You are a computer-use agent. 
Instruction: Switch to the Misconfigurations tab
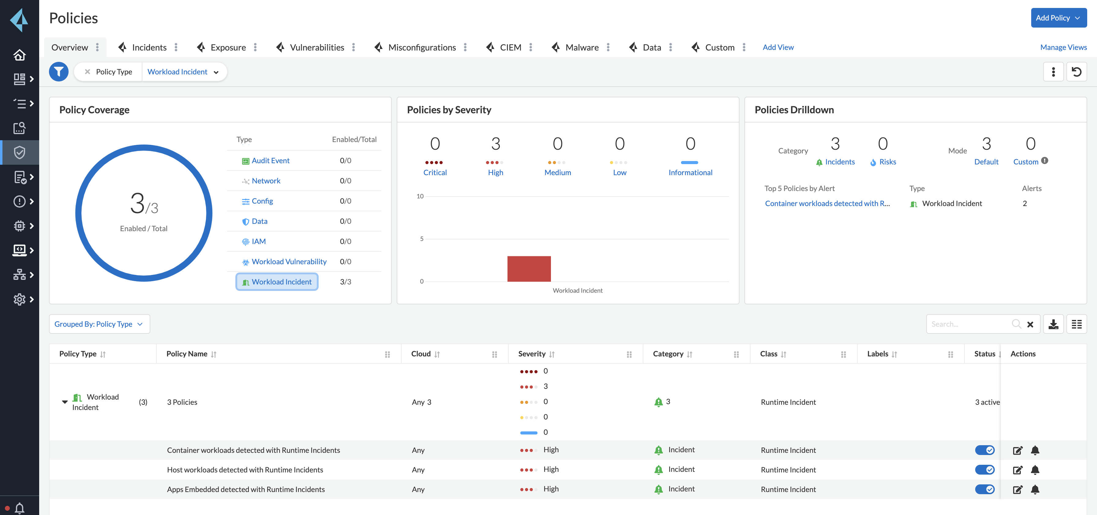click(421, 47)
